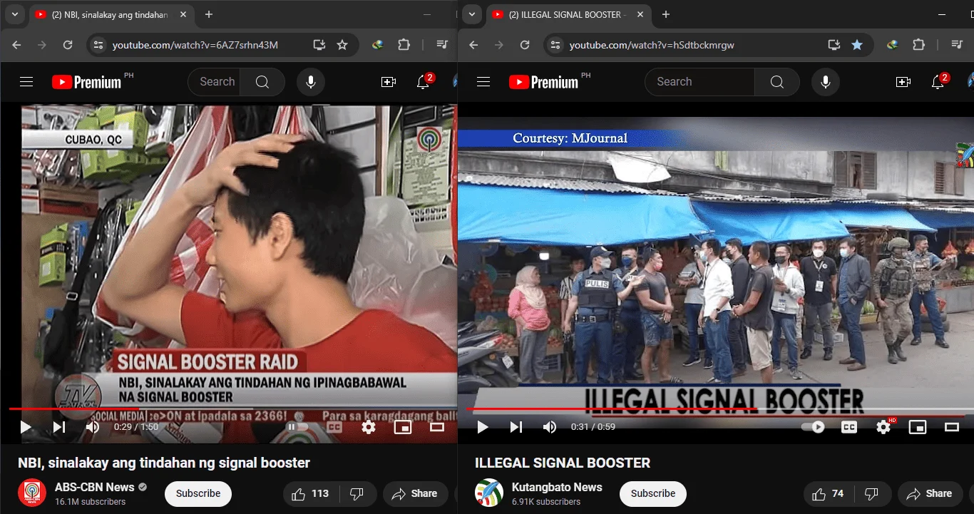Subscribe to Kutangbato News
Image resolution: width=974 pixels, height=514 pixels.
pyautogui.click(x=653, y=493)
